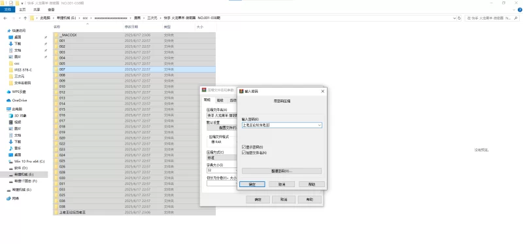Switch to the Advanced tab in archive dialog
523x244 pixels.
tap(220, 100)
